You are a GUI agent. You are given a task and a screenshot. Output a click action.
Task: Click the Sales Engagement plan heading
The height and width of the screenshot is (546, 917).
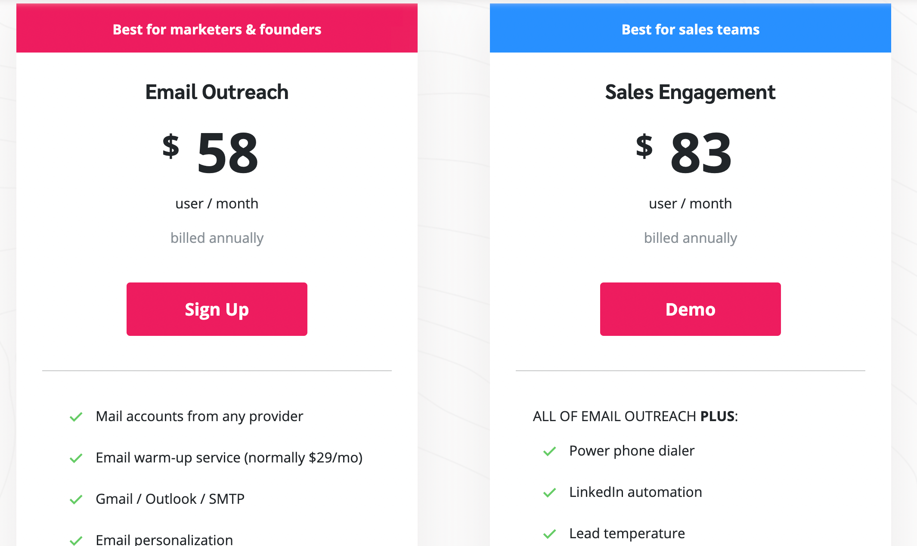[690, 92]
